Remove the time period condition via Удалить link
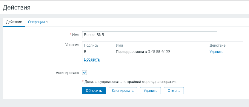The width and height of the screenshot is (249, 107). coord(216,52)
